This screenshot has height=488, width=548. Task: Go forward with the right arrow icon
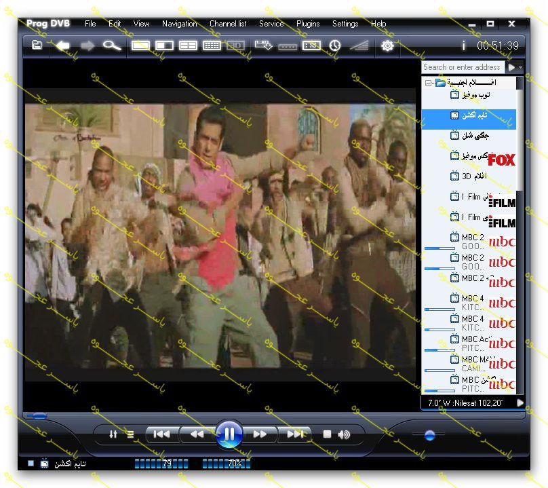pyautogui.click(x=87, y=45)
